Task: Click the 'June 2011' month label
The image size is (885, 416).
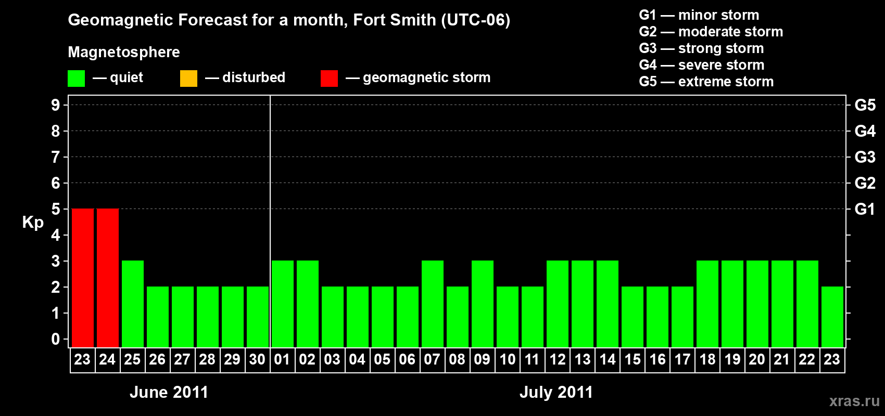Action: click(x=169, y=392)
